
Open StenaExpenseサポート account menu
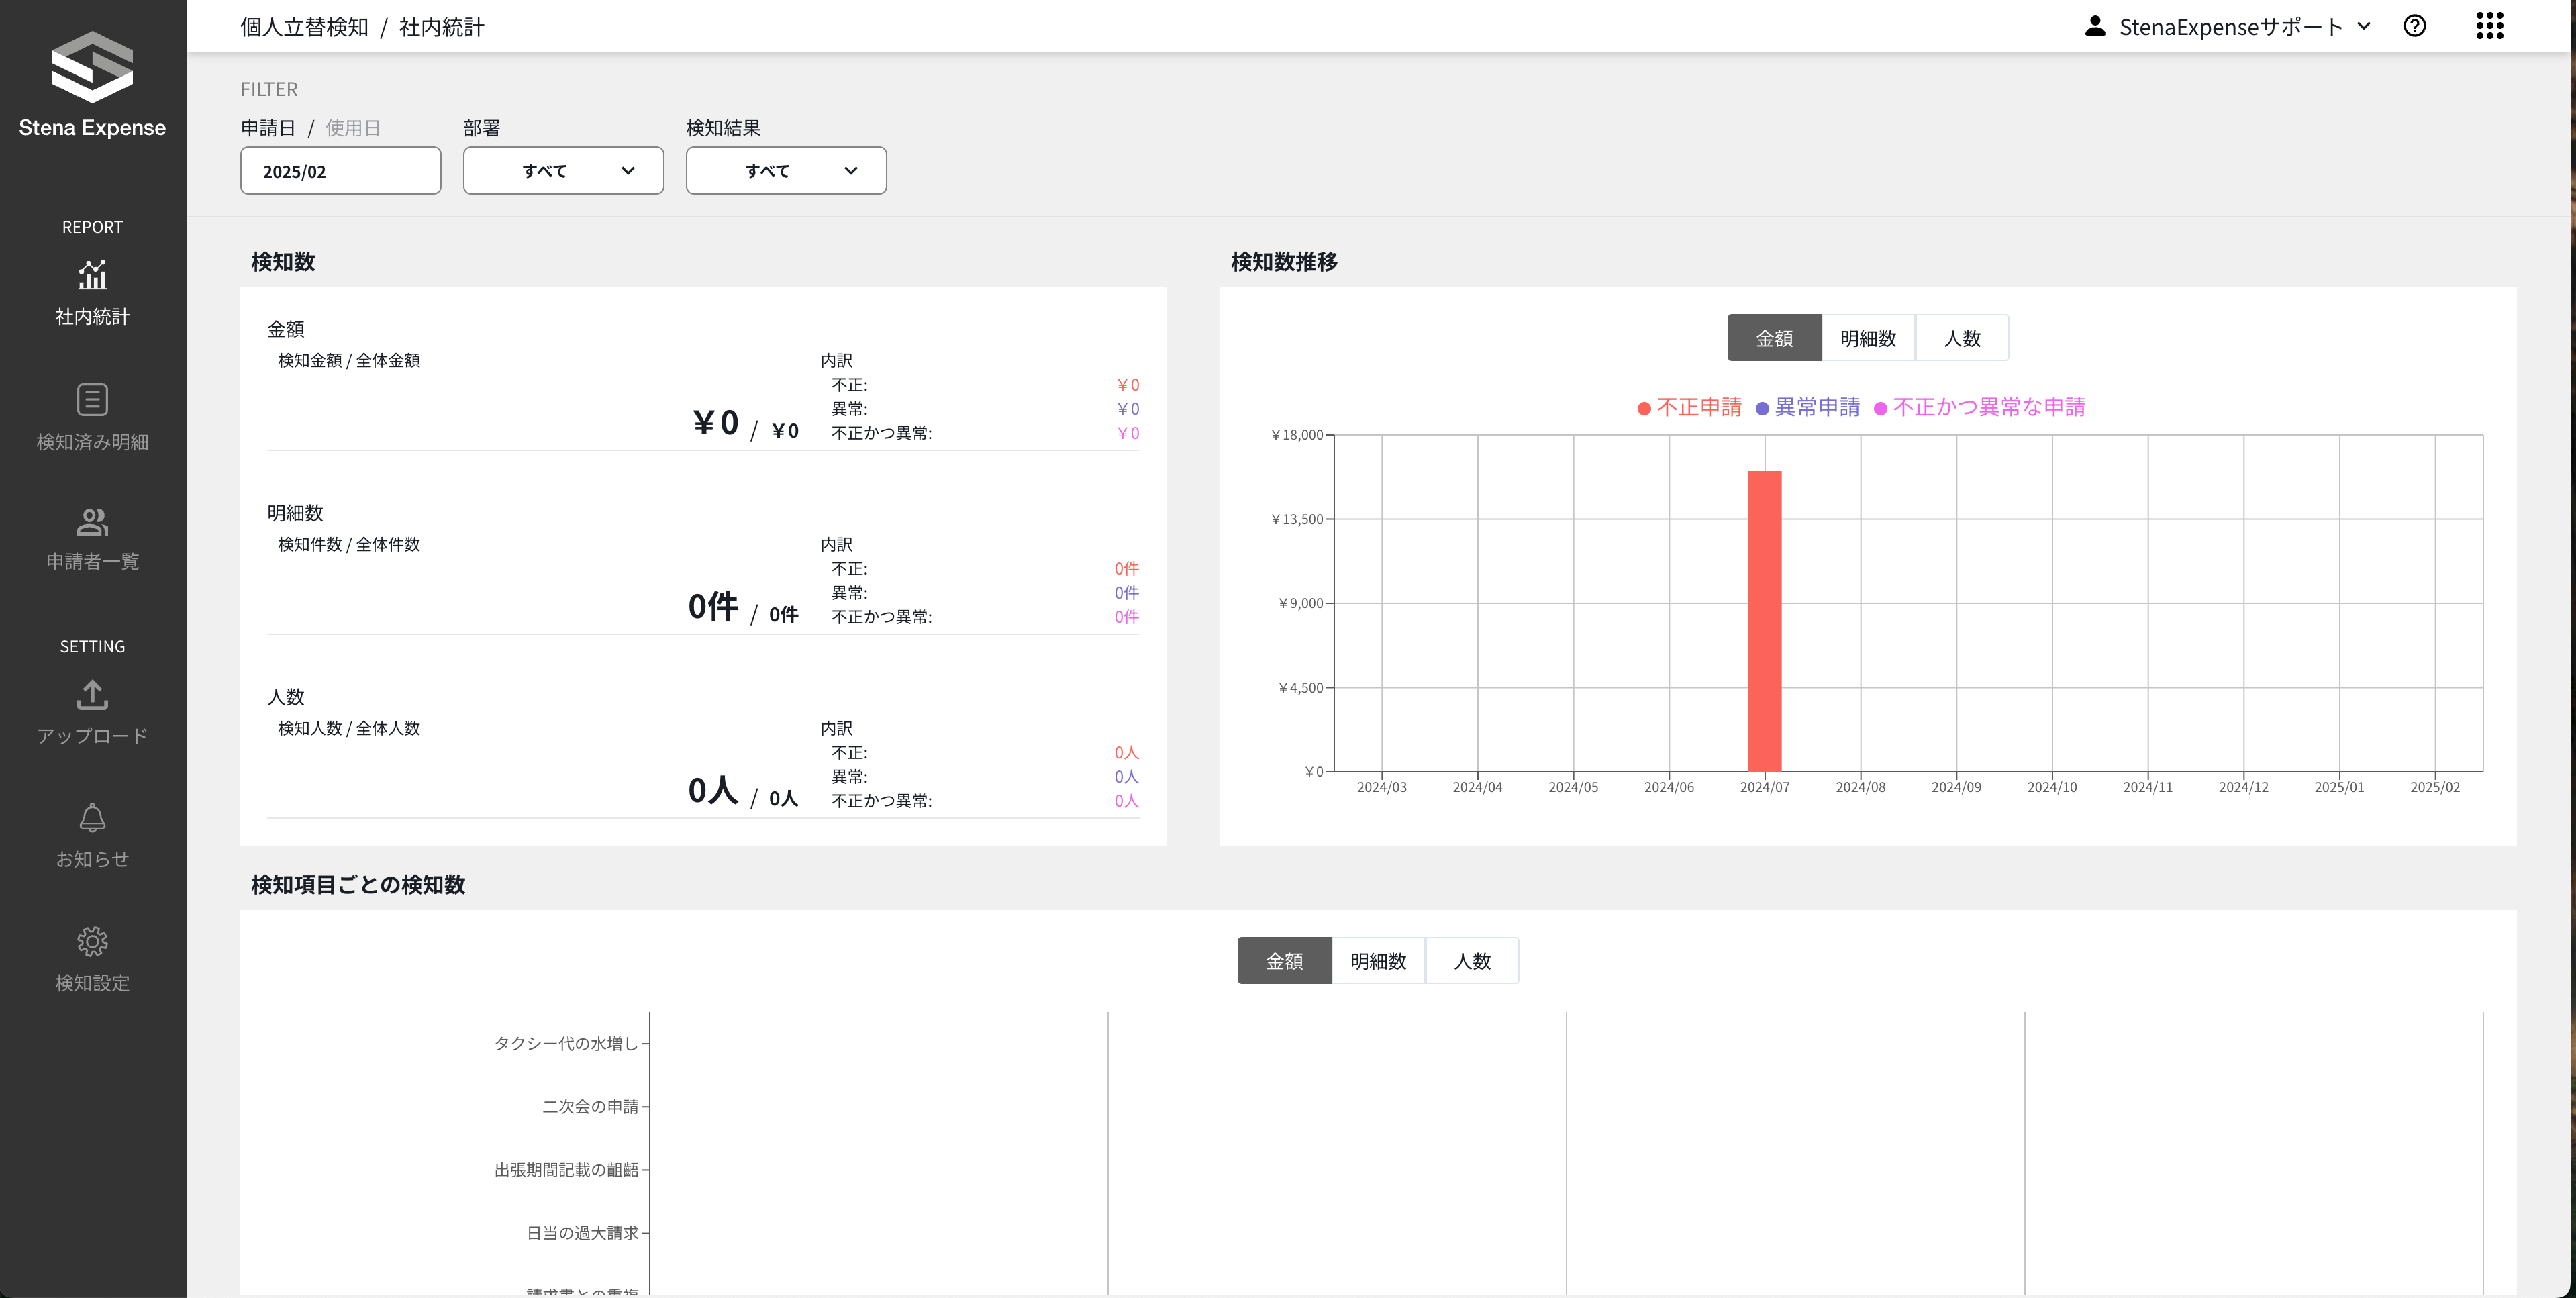point(2229,27)
